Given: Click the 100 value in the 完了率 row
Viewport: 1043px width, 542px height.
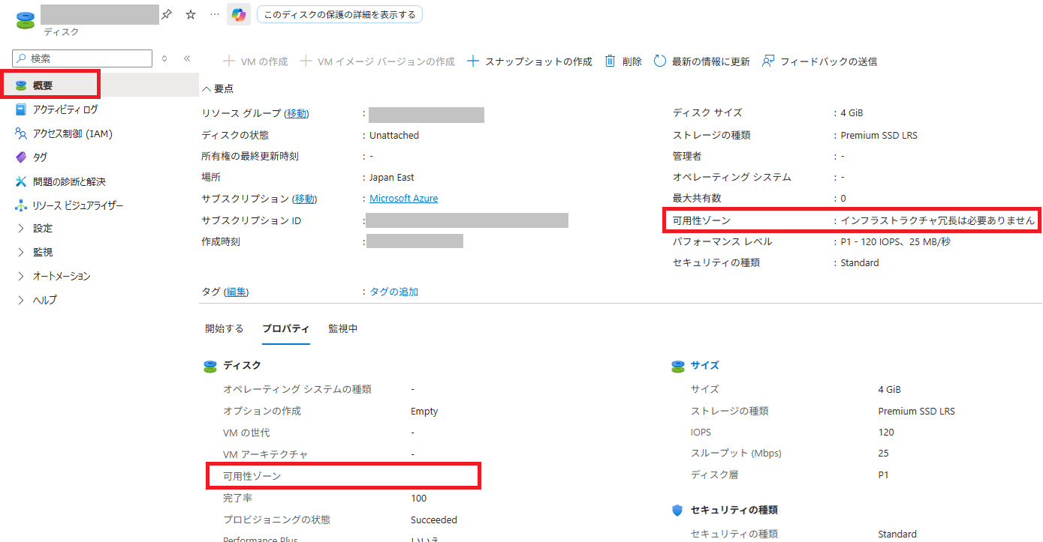Looking at the screenshot, I should click(x=419, y=499).
